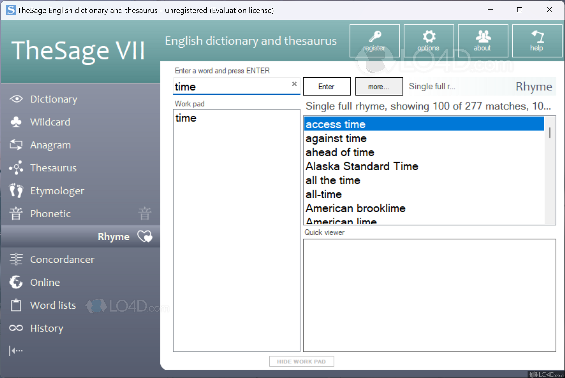This screenshot has width=565, height=378.
Task: Open the Concordancer icon
Action: click(x=16, y=259)
